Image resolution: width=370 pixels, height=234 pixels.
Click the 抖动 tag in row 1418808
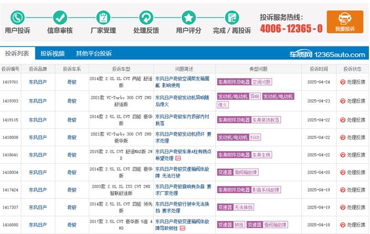point(255,137)
